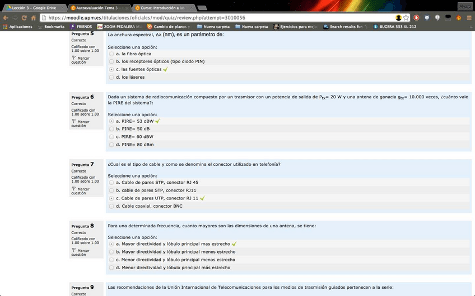Click the moodle.upm.es address bar

(213, 18)
